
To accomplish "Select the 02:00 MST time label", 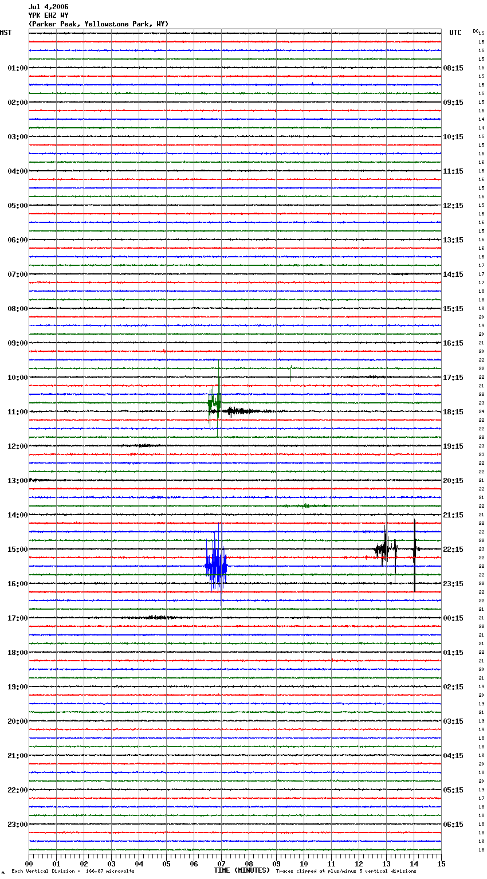I will [x=18, y=103].
